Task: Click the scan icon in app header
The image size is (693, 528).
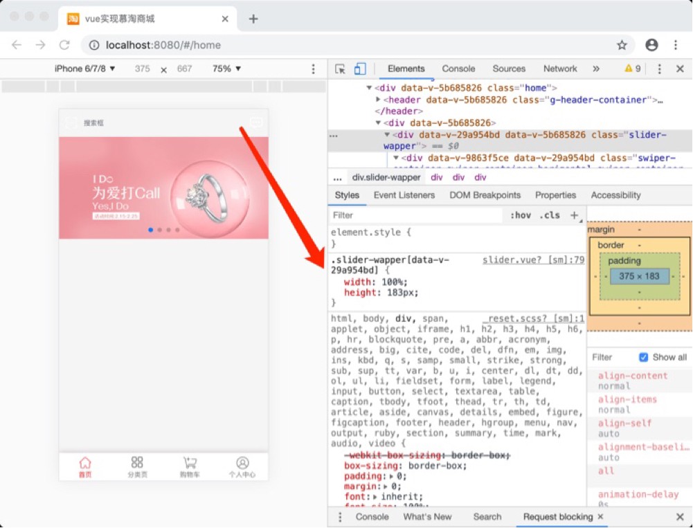Action: tap(71, 123)
